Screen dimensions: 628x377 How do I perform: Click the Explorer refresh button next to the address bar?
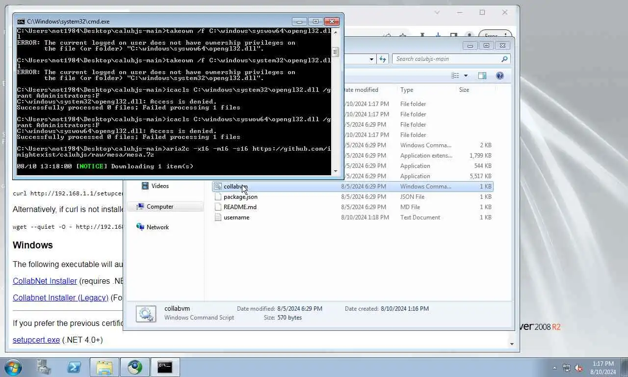383,59
